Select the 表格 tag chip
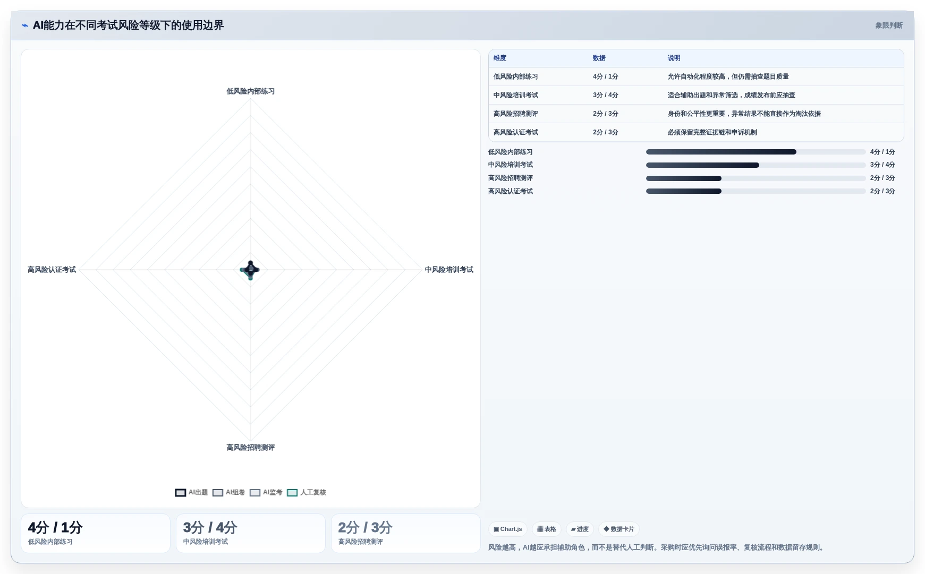 coord(546,529)
